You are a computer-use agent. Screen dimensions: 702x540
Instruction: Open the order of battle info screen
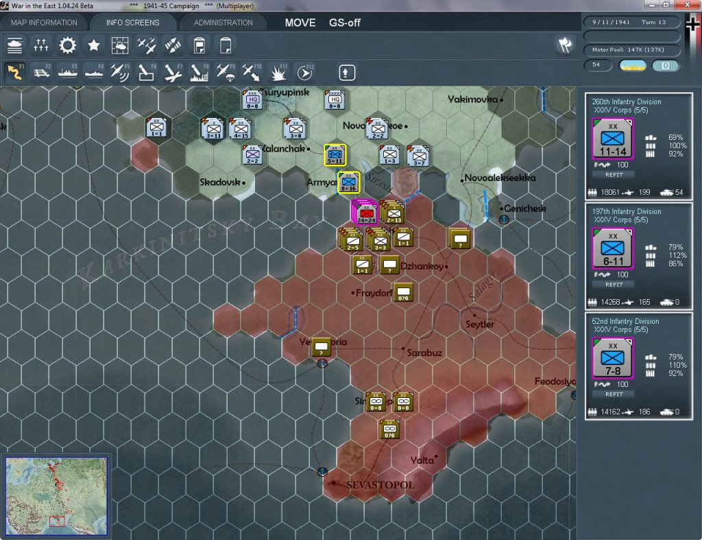(15, 45)
